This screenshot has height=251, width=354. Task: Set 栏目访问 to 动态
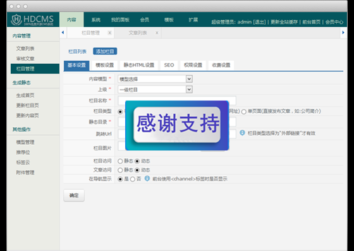pyautogui.click(x=137, y=161)
